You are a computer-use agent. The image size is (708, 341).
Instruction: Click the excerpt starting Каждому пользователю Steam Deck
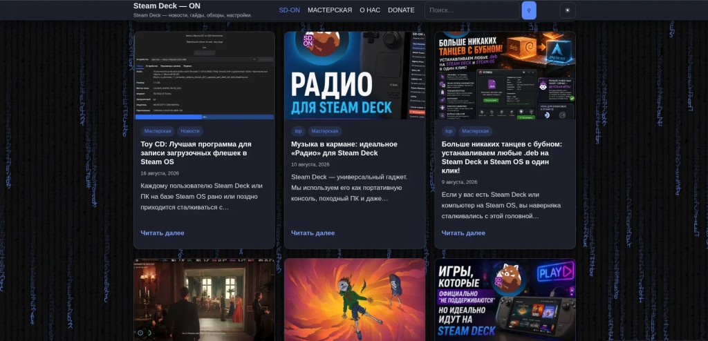(201, 197)
